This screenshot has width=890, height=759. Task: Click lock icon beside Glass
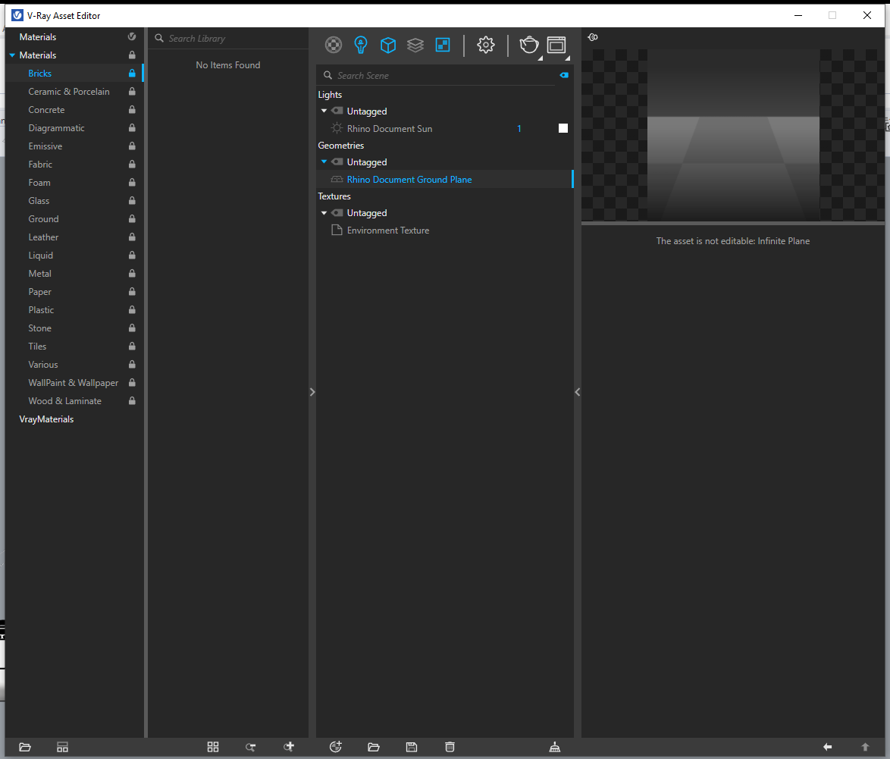click(132, 200)
